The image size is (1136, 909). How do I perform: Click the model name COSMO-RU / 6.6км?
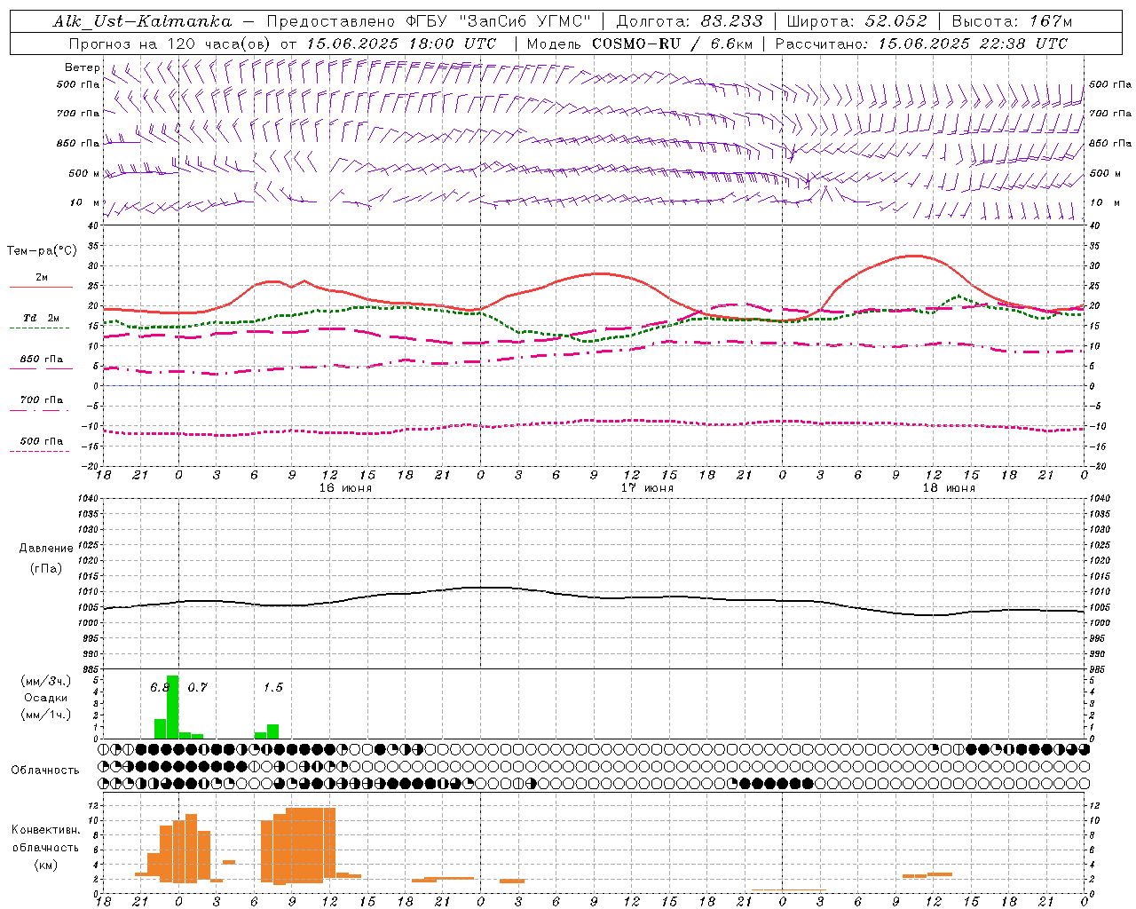point(672,43)
